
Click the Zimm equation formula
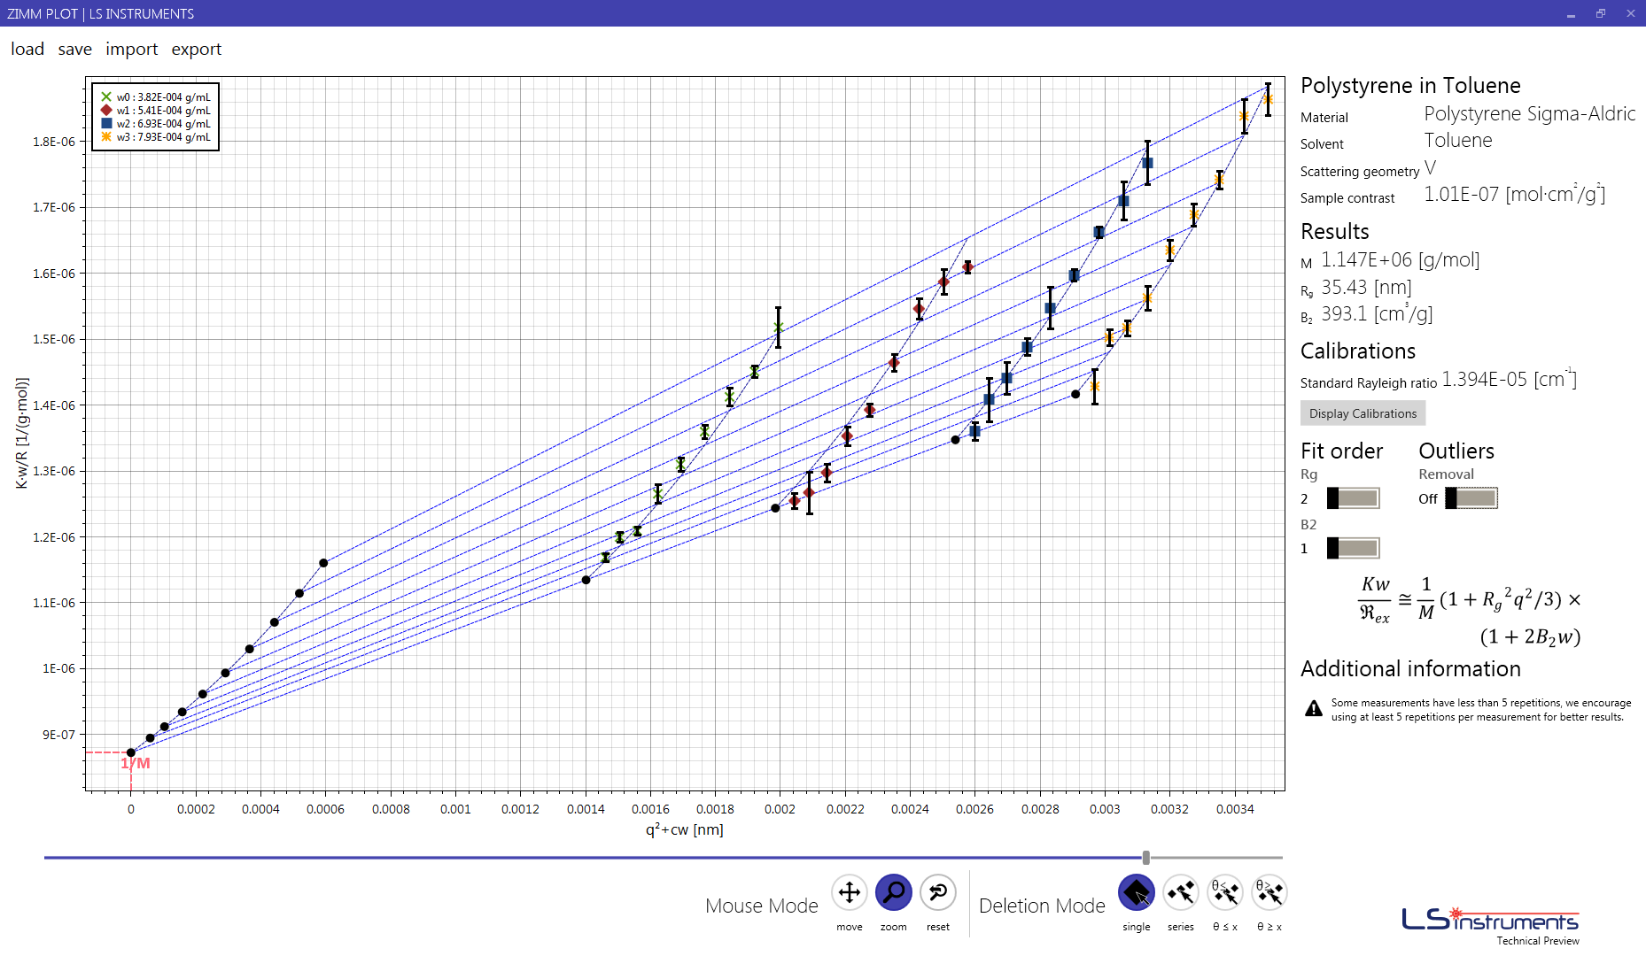point(1471,611)
